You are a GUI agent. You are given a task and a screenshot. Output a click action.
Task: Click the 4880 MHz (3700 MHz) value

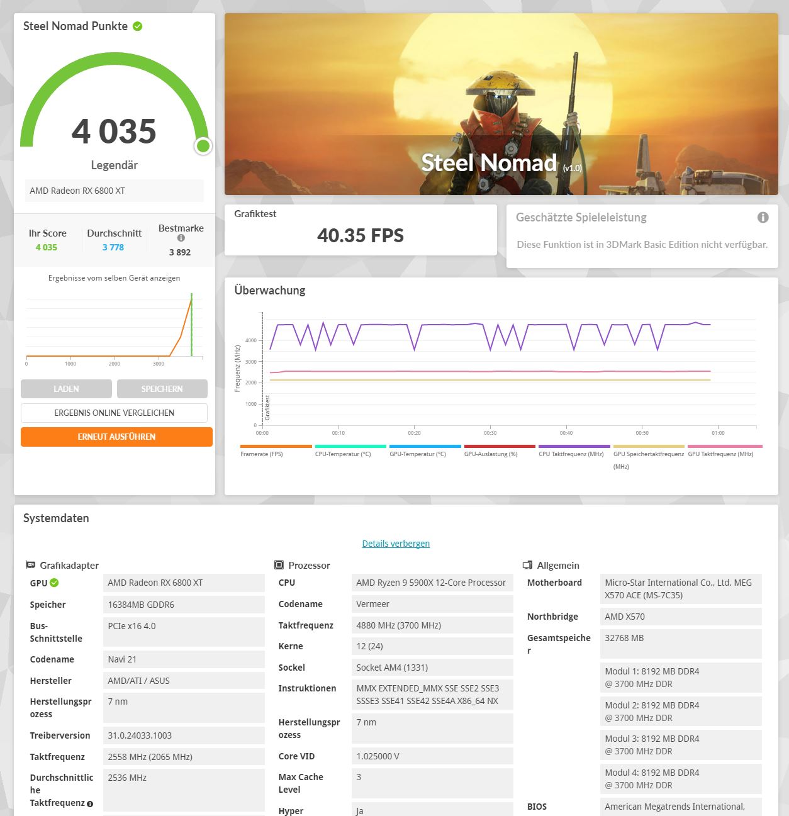[432, 625]
